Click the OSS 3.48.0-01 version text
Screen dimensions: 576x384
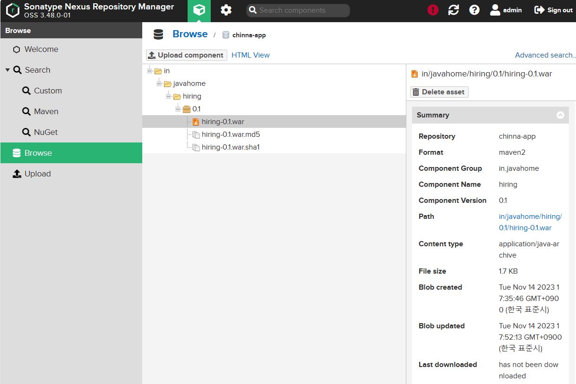[47, 15]
